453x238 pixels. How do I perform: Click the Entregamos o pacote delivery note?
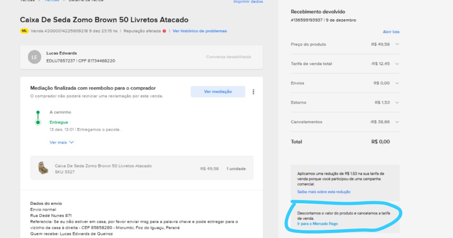click(99, 129)
